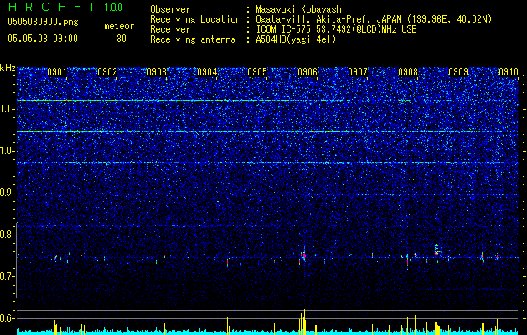The width and height of the screenshot is (527, 335).
Task: Click the Observer label
Action: [170, 9]
